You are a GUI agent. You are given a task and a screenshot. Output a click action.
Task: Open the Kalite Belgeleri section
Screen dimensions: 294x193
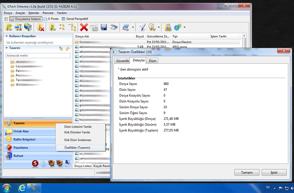[24, 139]
